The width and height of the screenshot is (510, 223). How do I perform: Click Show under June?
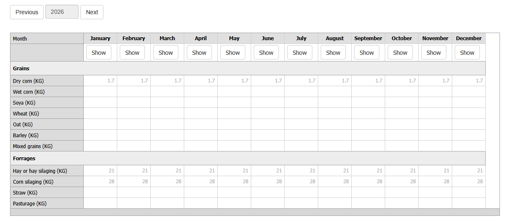[x=266, y=53]
